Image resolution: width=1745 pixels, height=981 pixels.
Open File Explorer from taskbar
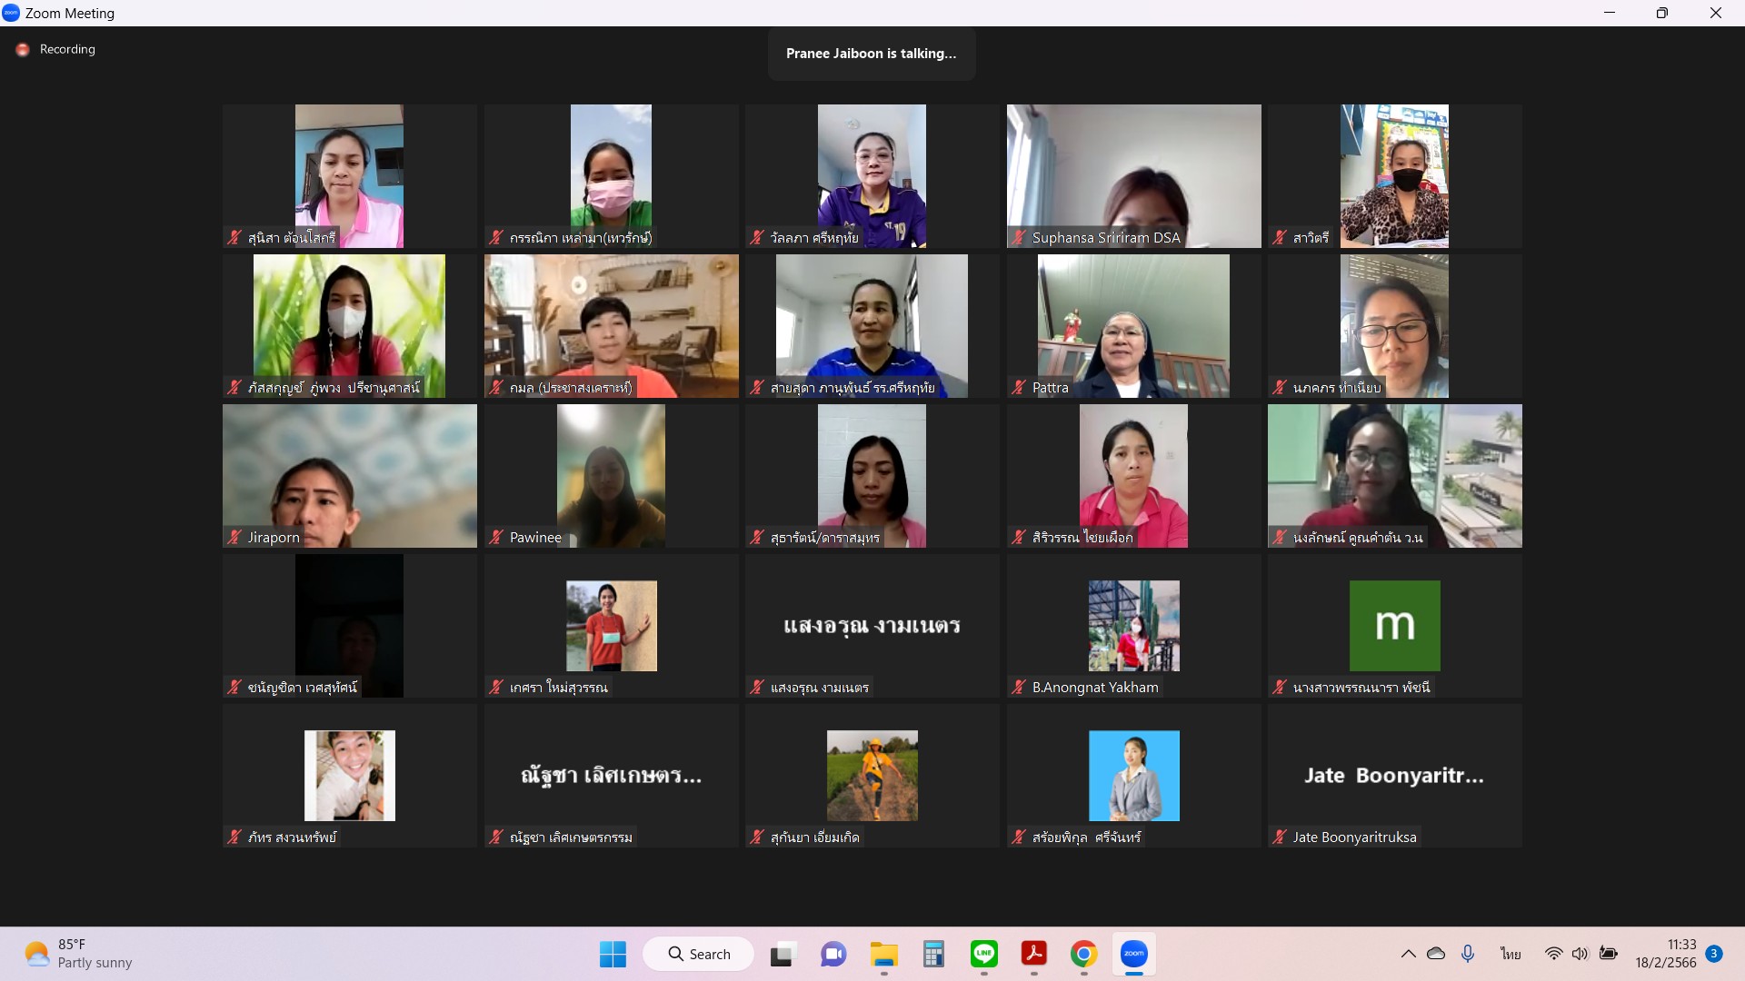point(883,954)
